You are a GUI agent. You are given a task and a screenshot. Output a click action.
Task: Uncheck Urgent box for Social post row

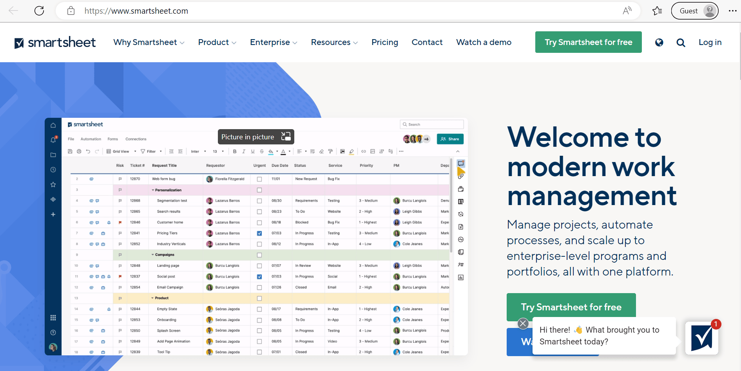tap(259, 277)
